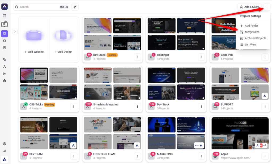Open options menu for Smashing Magazine card
Screen dimensions: 272x164
click(x=137, y=107)
